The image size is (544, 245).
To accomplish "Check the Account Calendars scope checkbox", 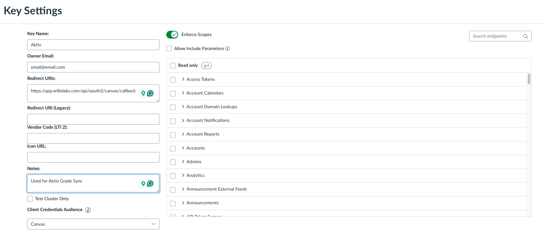I will click(173, 94).
